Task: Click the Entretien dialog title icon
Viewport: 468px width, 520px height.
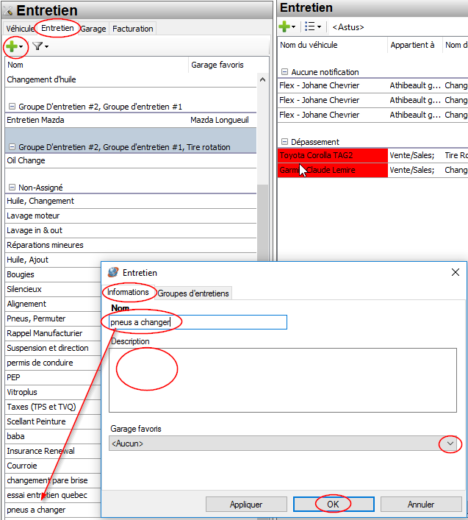Action: (x=113, y=273)
